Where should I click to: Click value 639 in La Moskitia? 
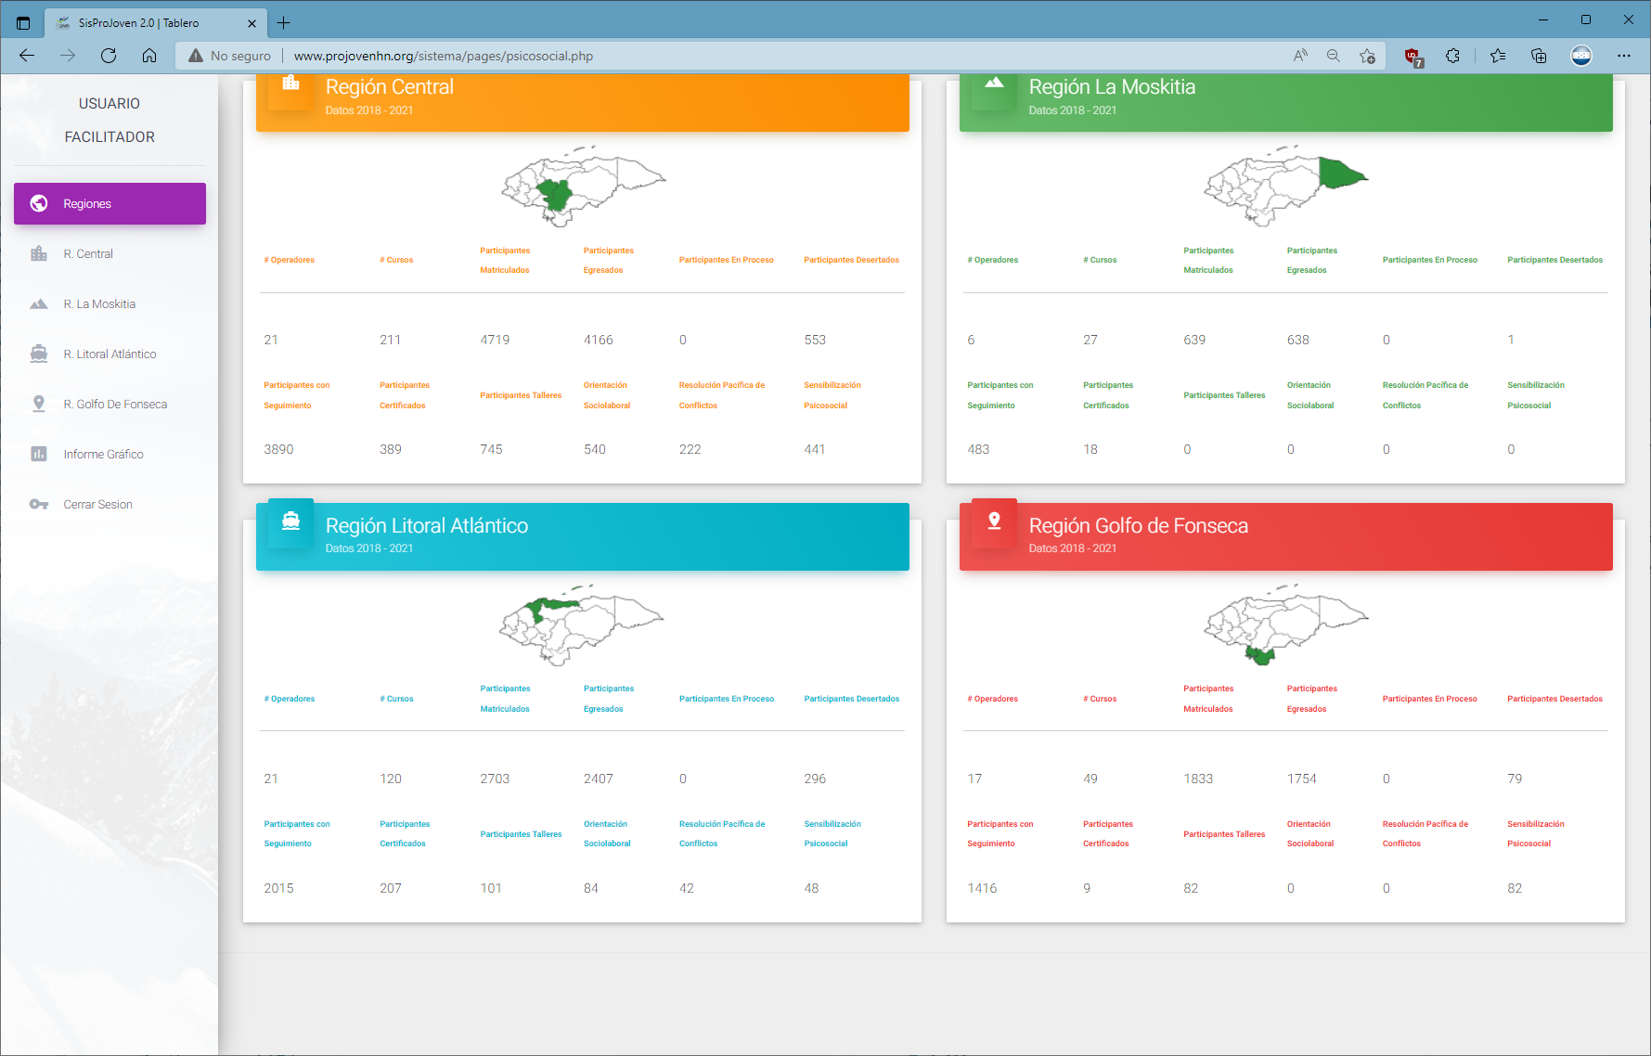[x=1194, y=340]
